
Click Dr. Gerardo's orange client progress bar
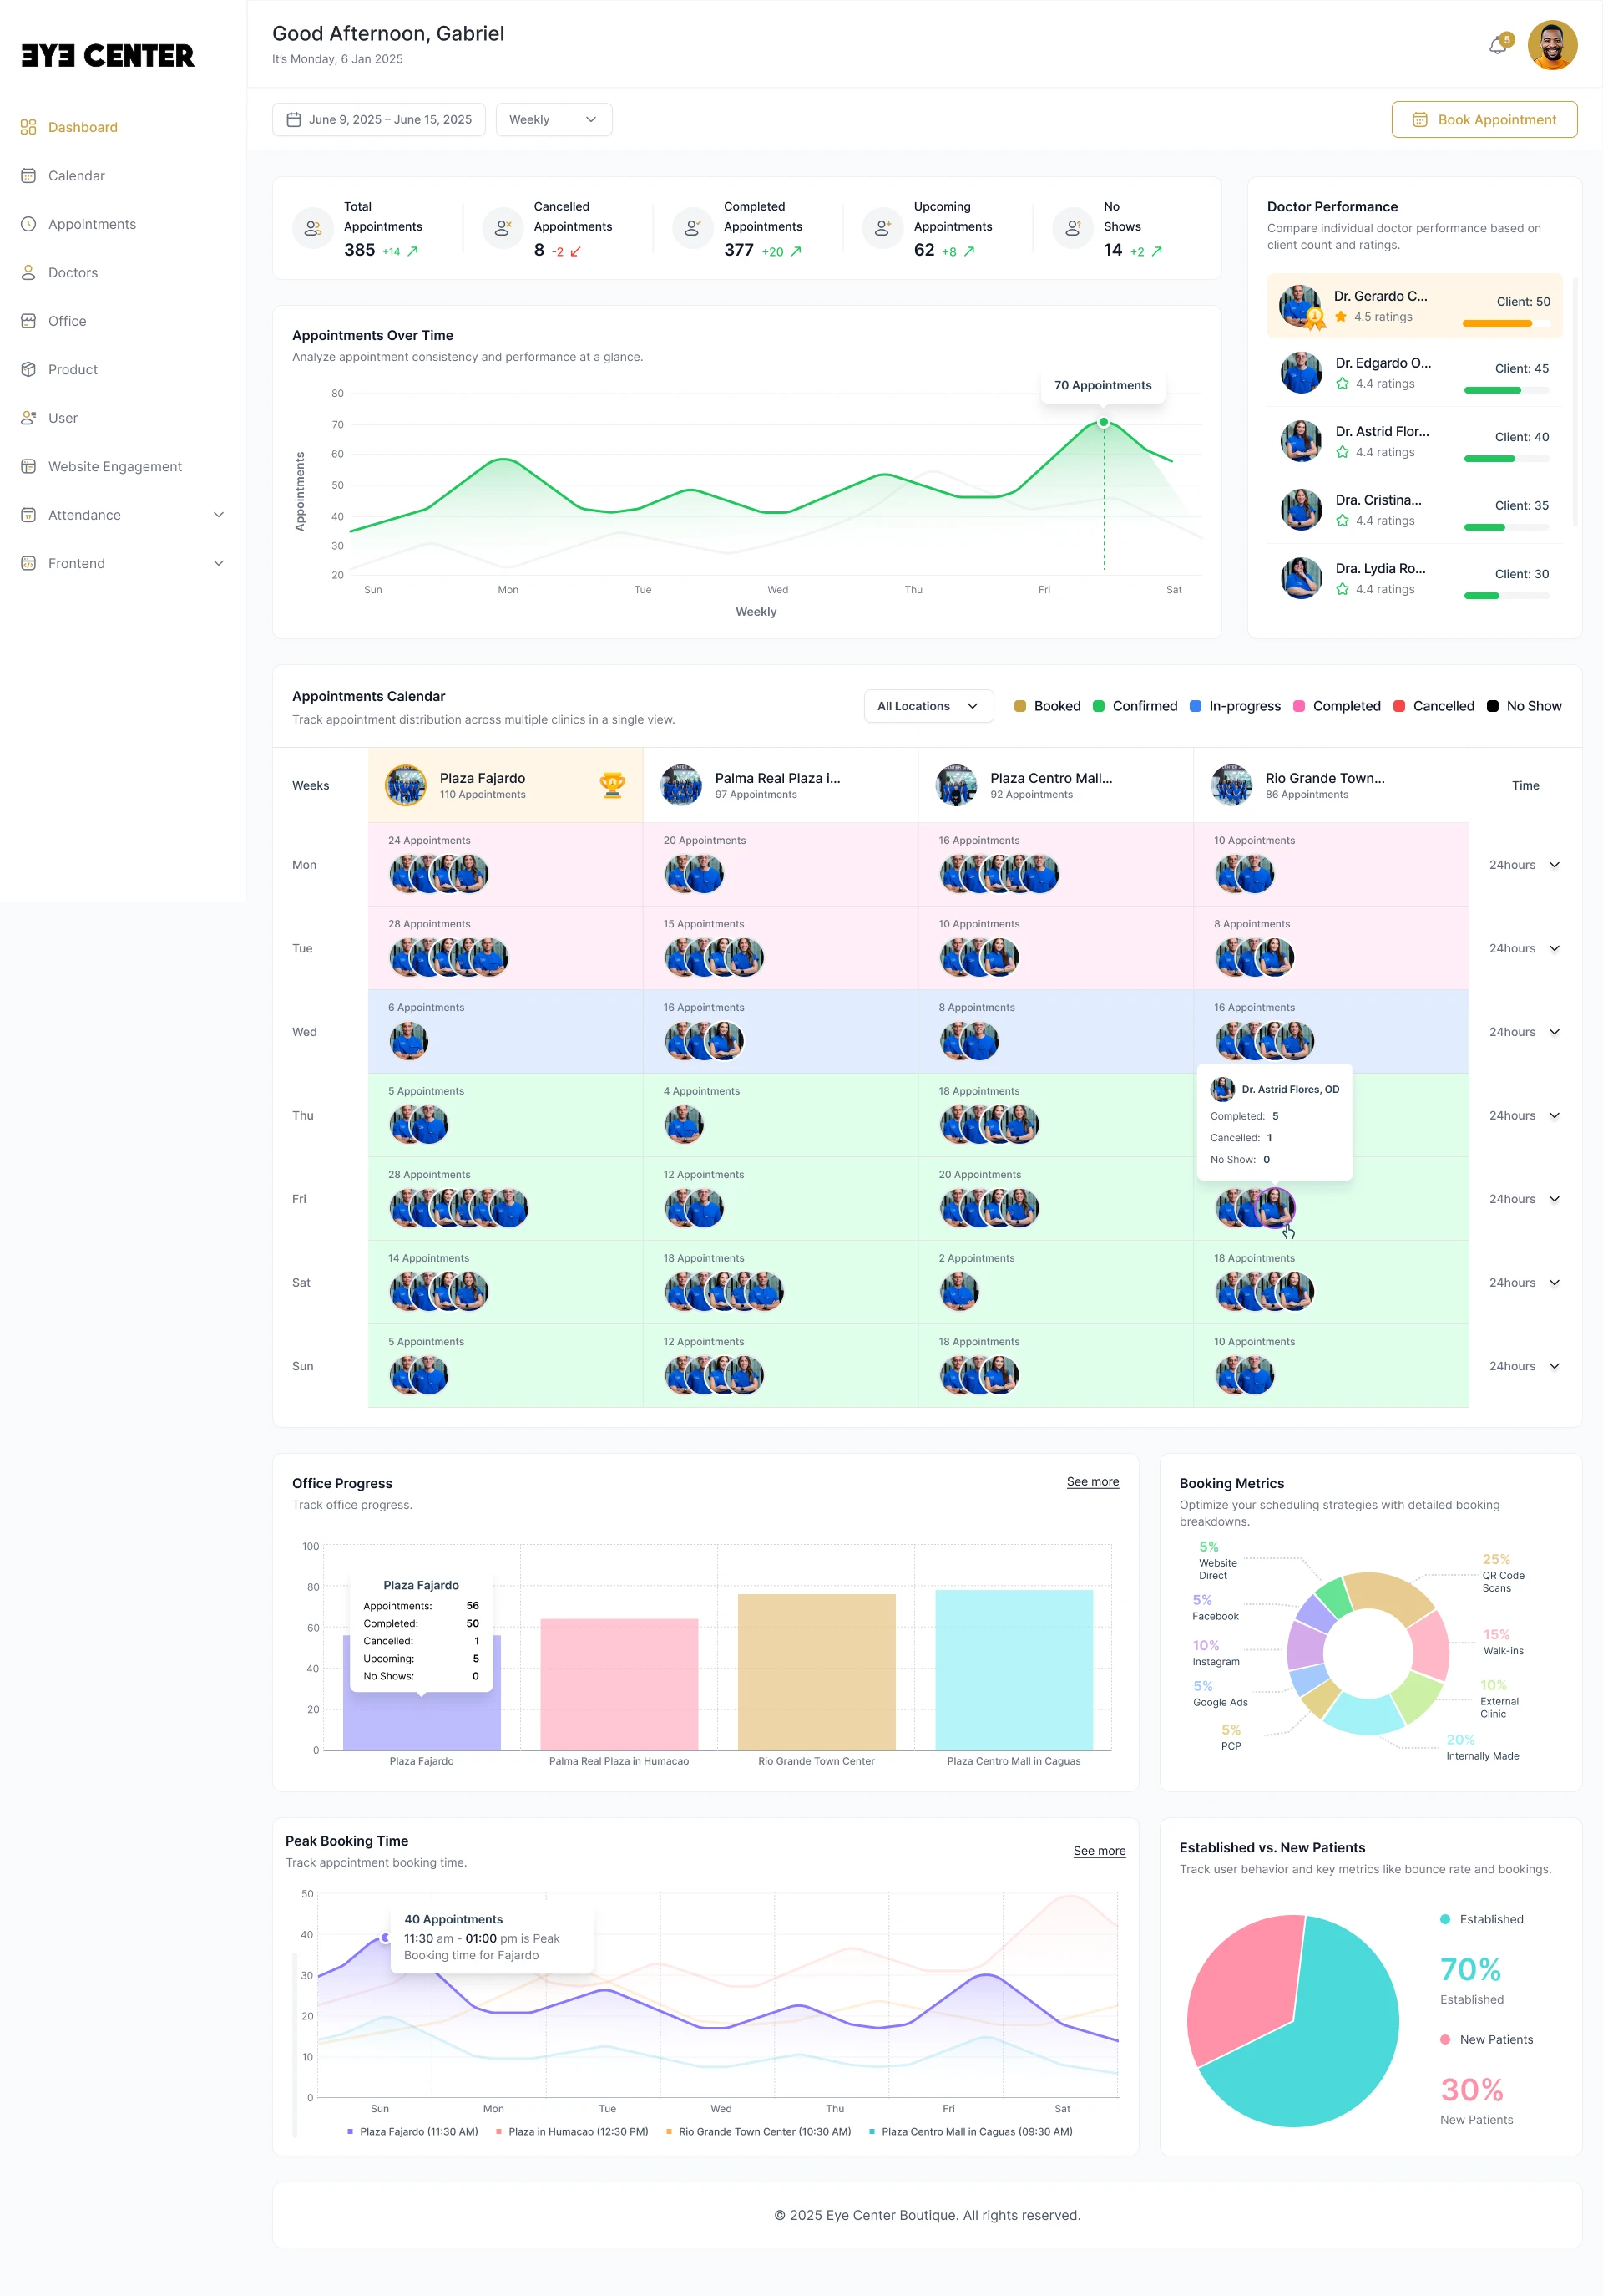tap(1496, 324)
